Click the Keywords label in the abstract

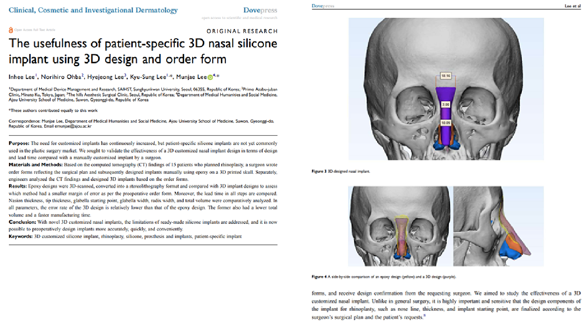point(20,237)
